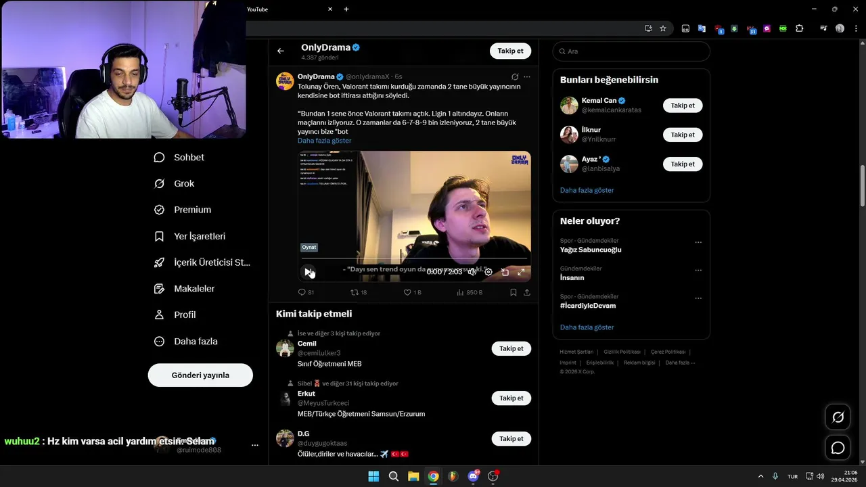This screenshot has width=866, height=487.
Task: Open Yer İşaretleri in the sidebar
Action: pyautogui.click(x=190, y=236)
